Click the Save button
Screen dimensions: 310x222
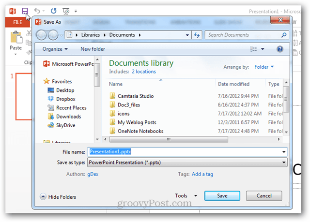click(x=222, y=196)
